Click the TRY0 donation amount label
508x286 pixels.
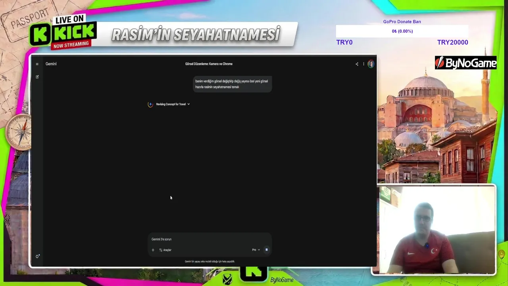[x=344, y=42]
